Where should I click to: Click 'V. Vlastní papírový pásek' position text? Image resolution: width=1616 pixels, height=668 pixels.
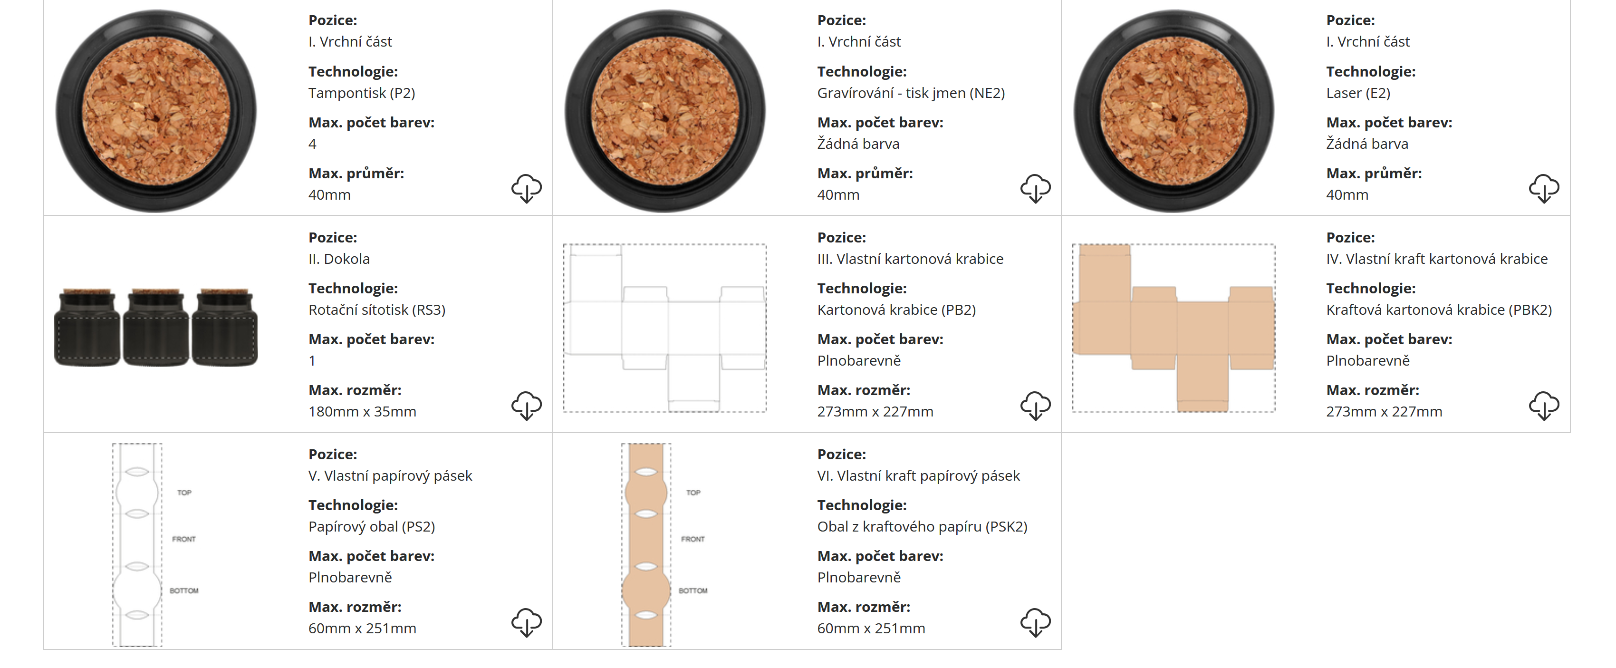click(x=390, y=476)
